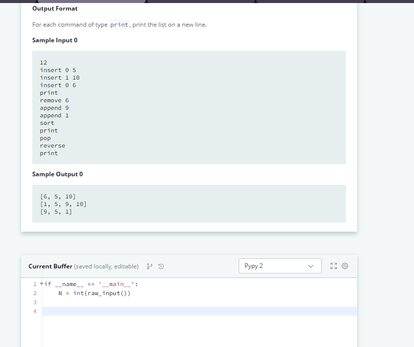Viewport: 414px width, 347px height.
Task: Click the code branching icon beside Current Buffer
Action: pos(150,266)
